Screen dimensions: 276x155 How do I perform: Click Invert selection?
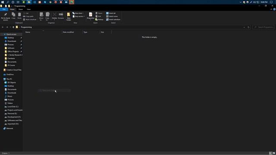pyautogui.click(x=113, y=19)
